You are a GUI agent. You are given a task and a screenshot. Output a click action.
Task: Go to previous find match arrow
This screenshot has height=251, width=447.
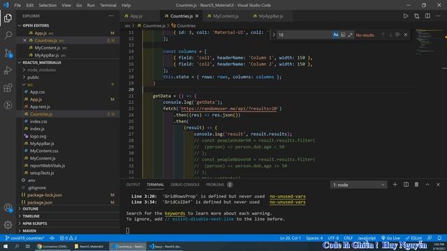point(383,35)
